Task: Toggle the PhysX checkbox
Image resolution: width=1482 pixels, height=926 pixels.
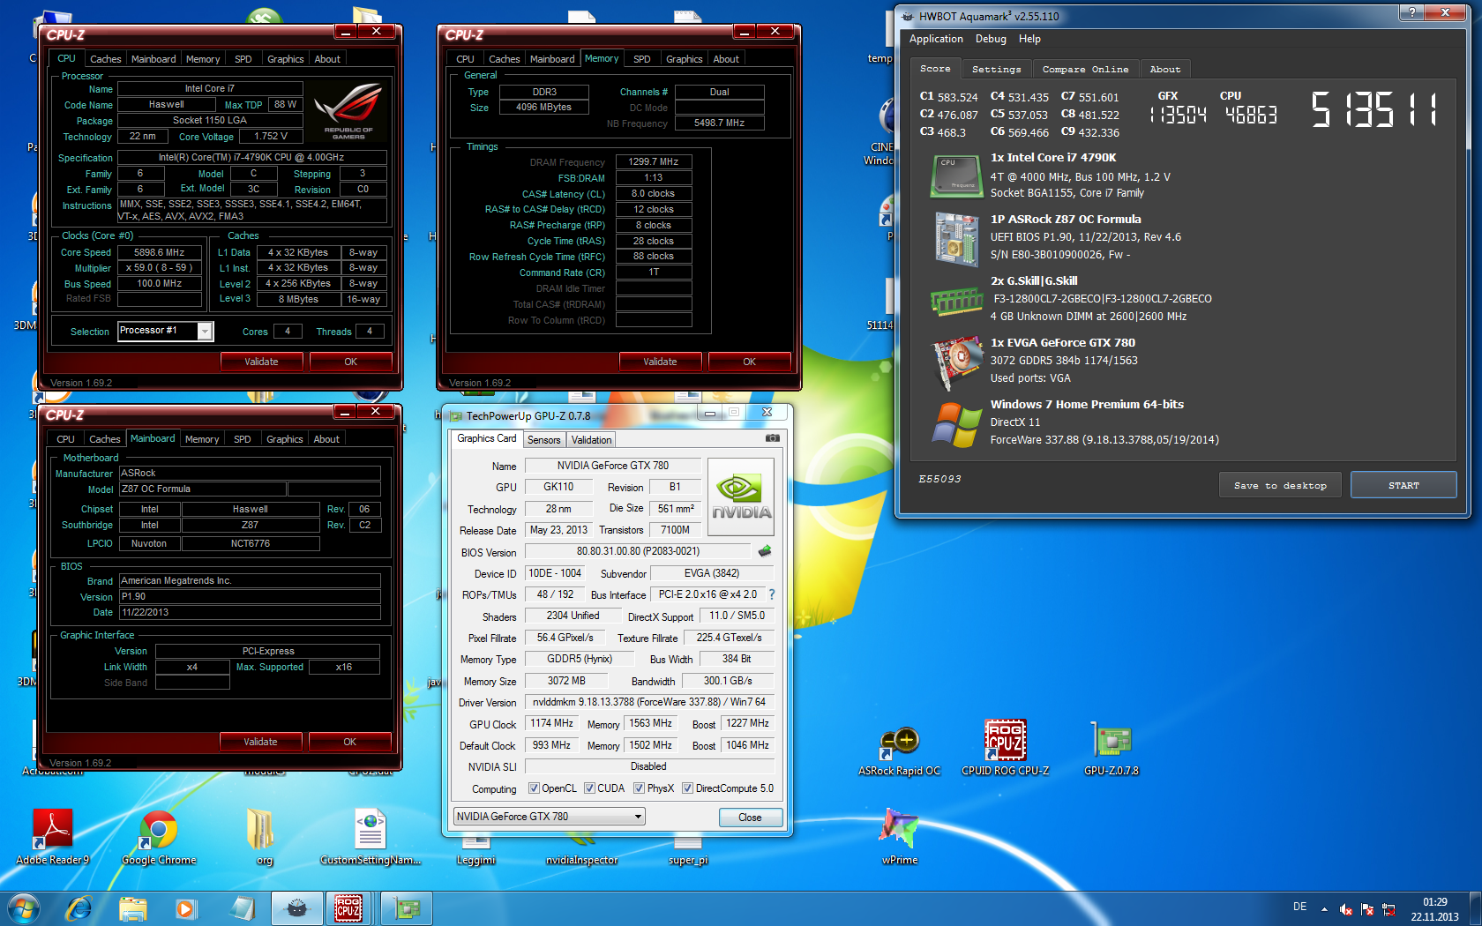Action: (x=639, y=788)
